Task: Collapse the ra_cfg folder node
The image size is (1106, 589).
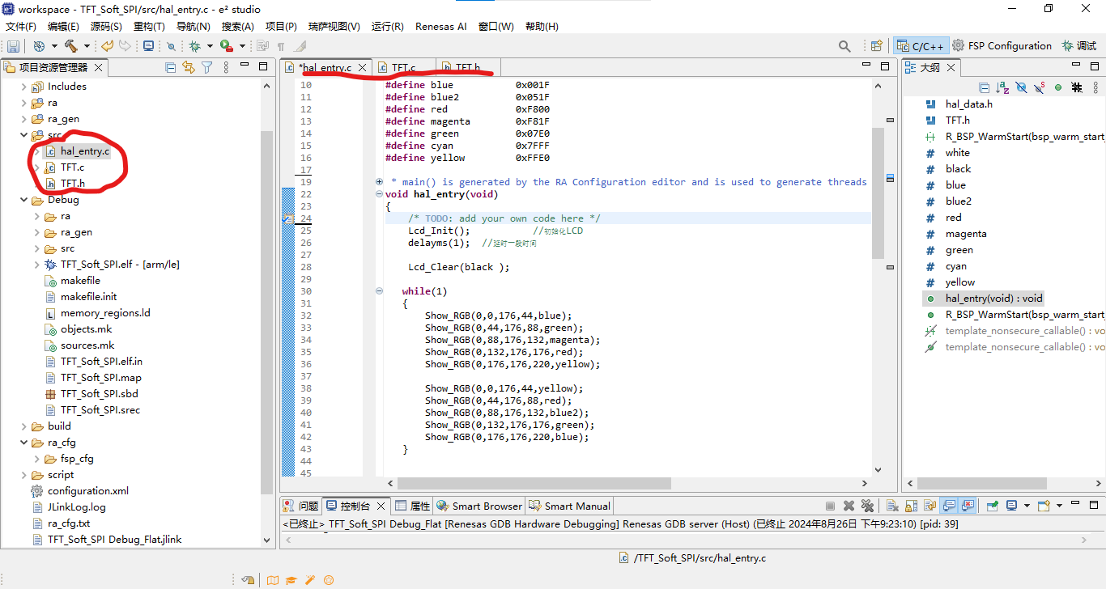Action: pyautogui.click(x=23, y=443)
